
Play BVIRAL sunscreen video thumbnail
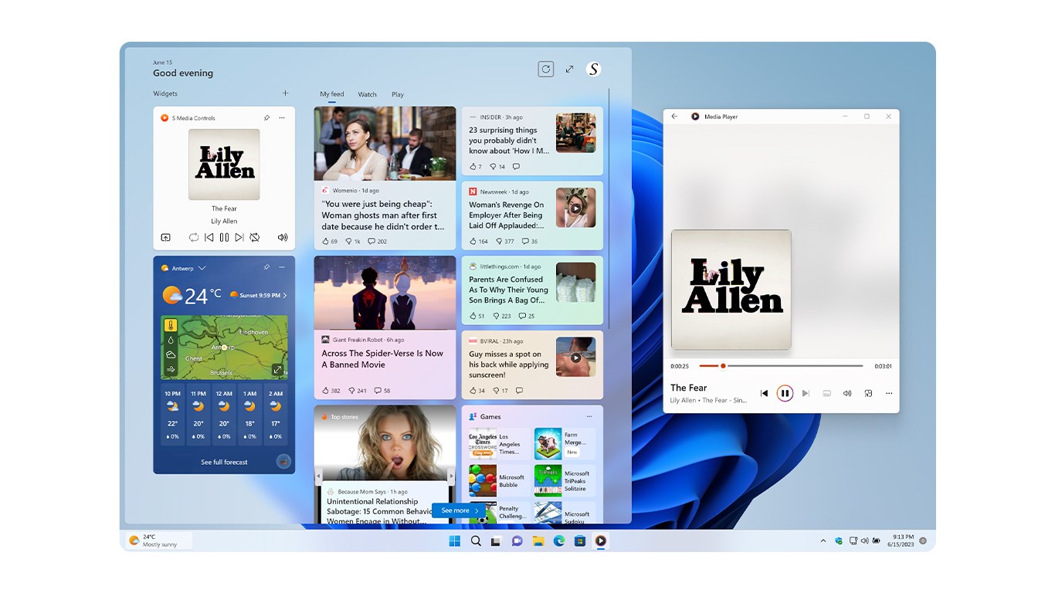(575, 357)
